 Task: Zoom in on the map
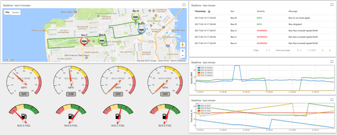click(x=183, y=50)
